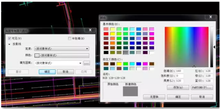Click 取消 in the color dialog
This screenshot has height=109, width=221.
pyautogui.click(x=202, y=97)
